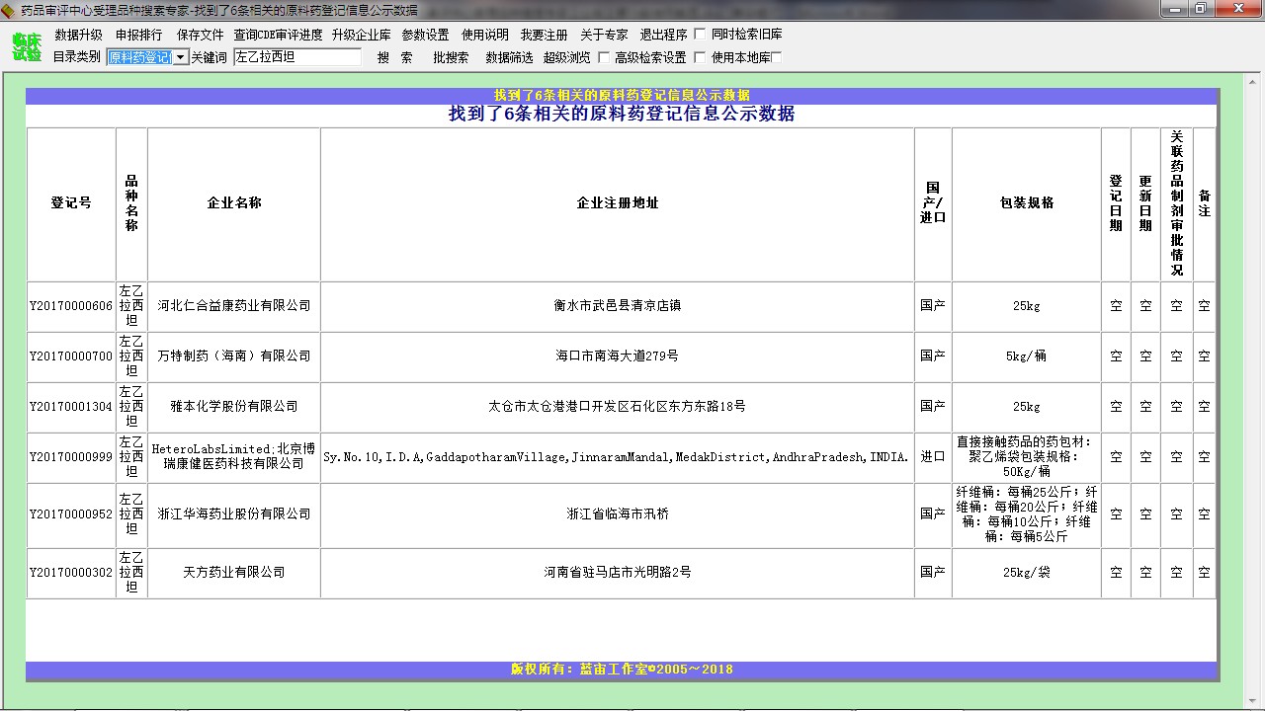Screen dimensions: 1265x711
Task: Open the 数据升级 menu
Action: click(78, 35)
